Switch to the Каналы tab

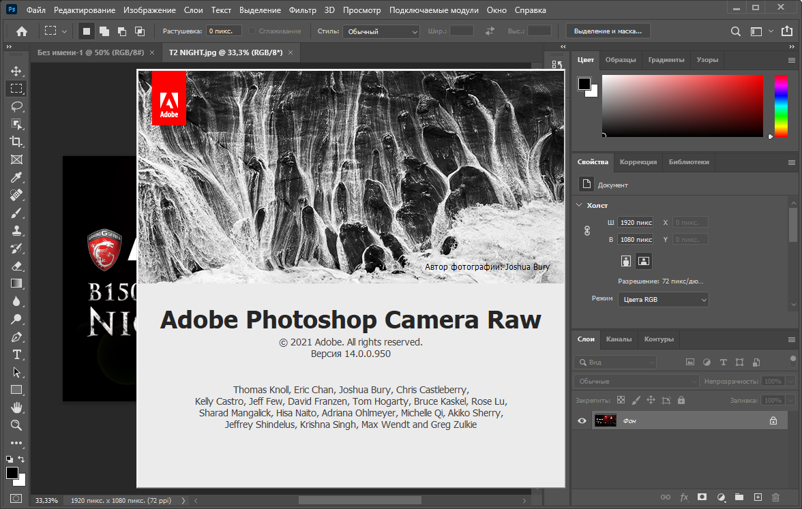(x=619, y=339)
